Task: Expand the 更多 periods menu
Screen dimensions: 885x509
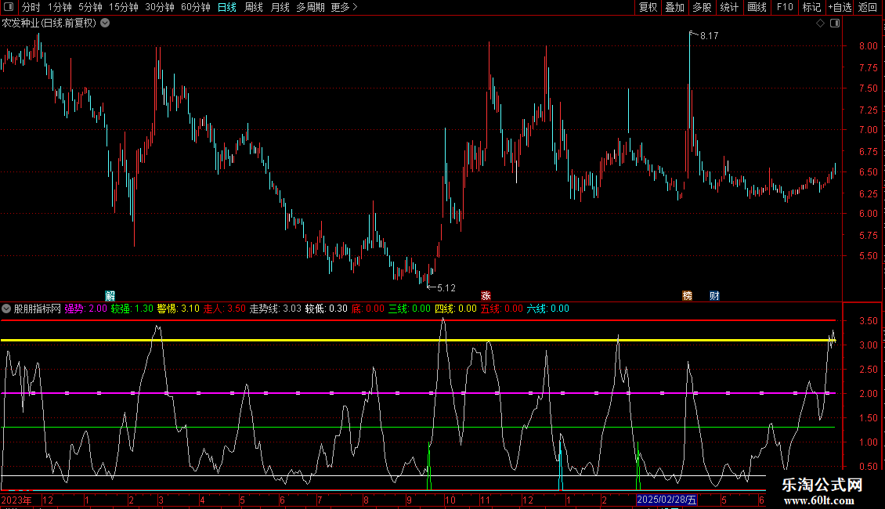Action: click(x=344, y=8)
